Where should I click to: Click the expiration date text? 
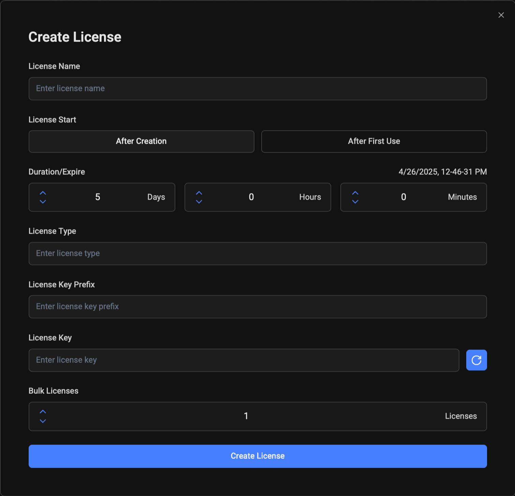tap(443, 172)
